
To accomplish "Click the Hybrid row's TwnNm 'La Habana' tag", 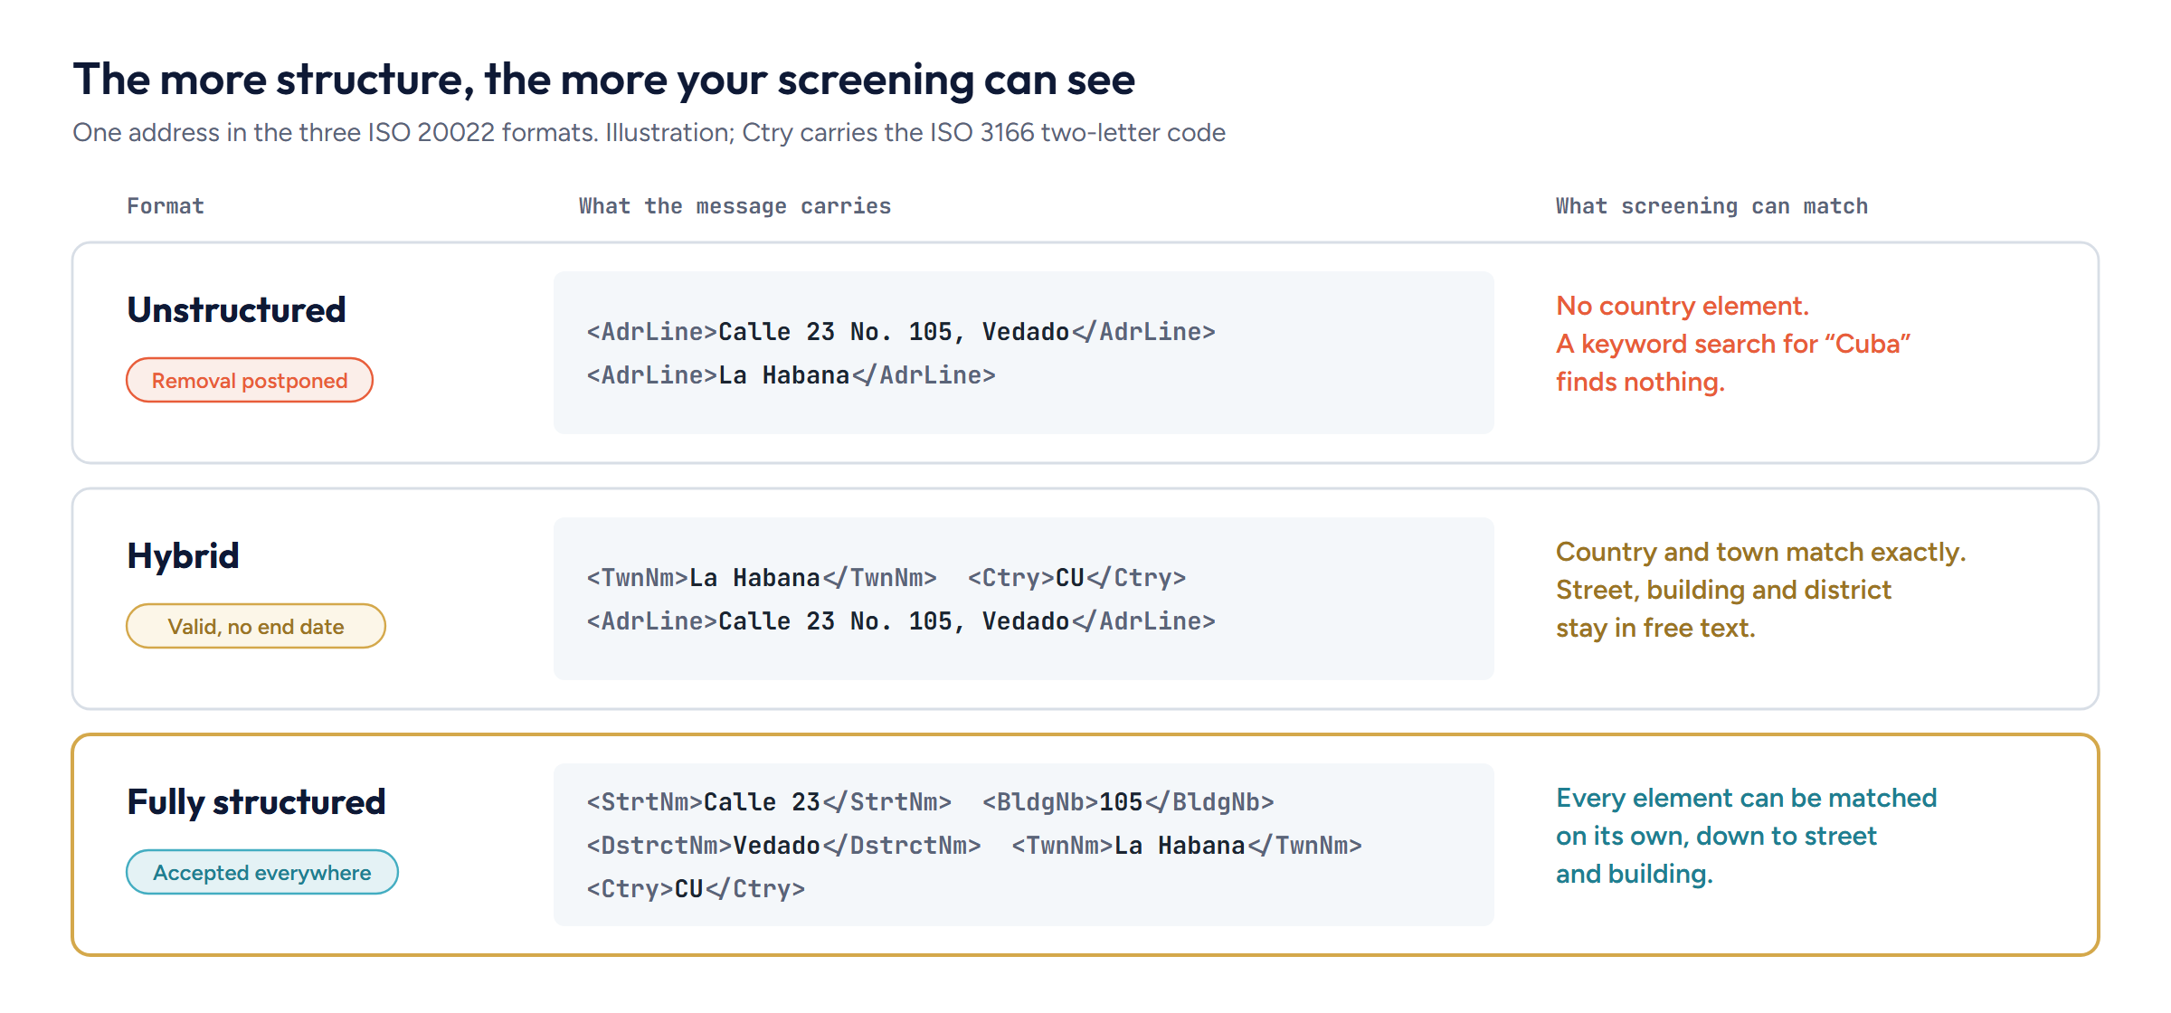I will click(x=762, y=578).
